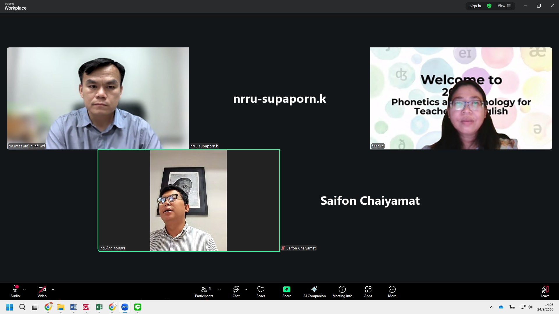This screenshot has height=314, width=559.
Task: Expand participants options arrow
Action: [220, 289]
